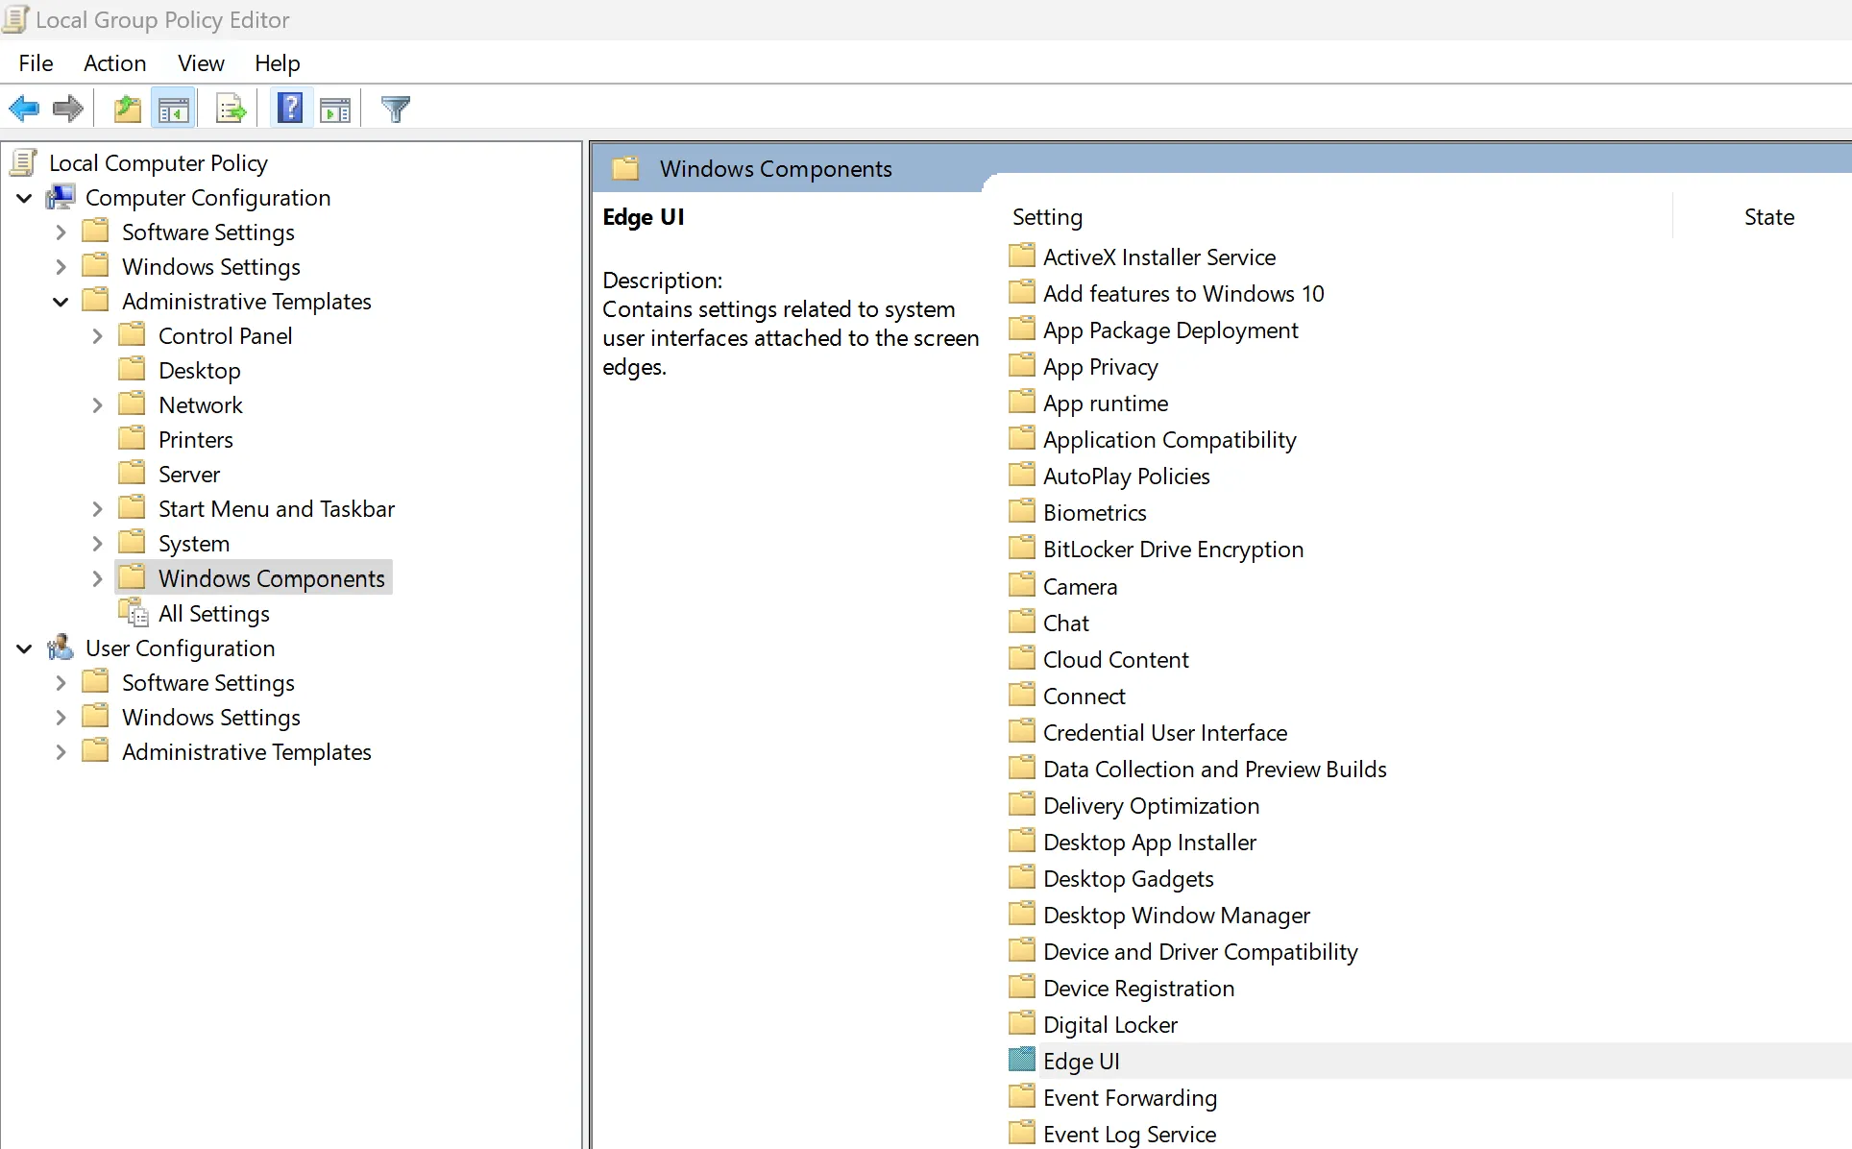Collapse the Computer Configuration node
The image size is (1852, 1149).
pyautogui.click(x=24, y=198)
